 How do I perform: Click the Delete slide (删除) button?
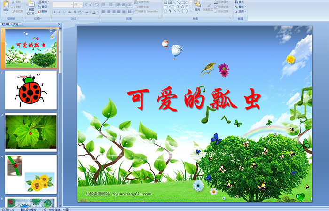point(42,11)
